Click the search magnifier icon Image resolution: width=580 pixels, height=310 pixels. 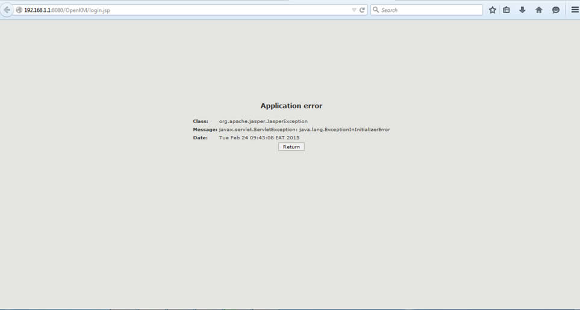[376, 10]
